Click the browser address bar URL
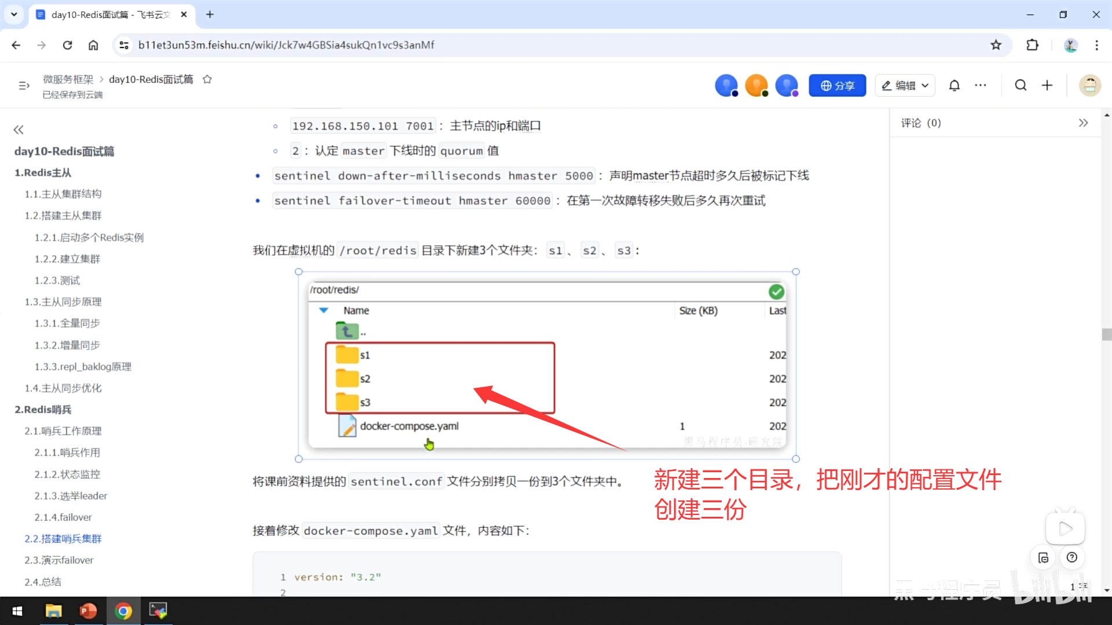The height and width of the screenshot is (625, 1112). click(286, 45)
